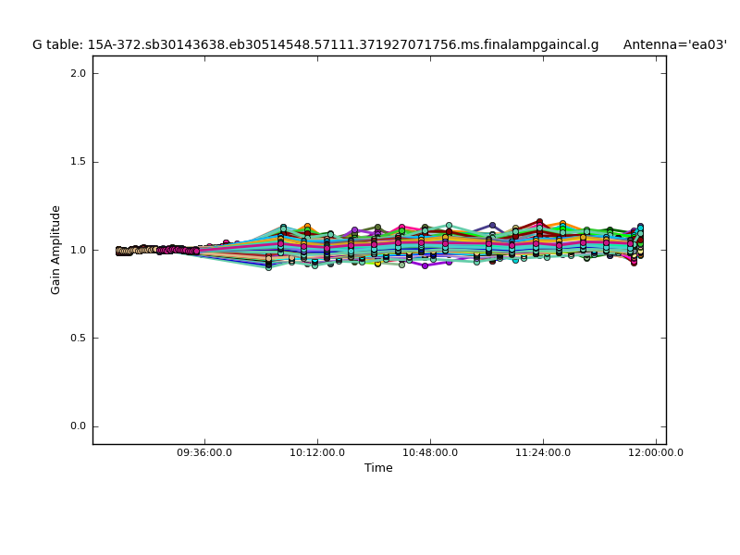Click the plot title starting with 'G table'
Screen dimensions: 740x555
pyautogui.click(x=314, y=44)
